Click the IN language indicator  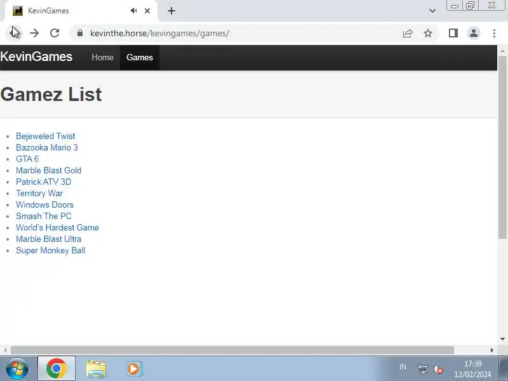coord(403,367)
